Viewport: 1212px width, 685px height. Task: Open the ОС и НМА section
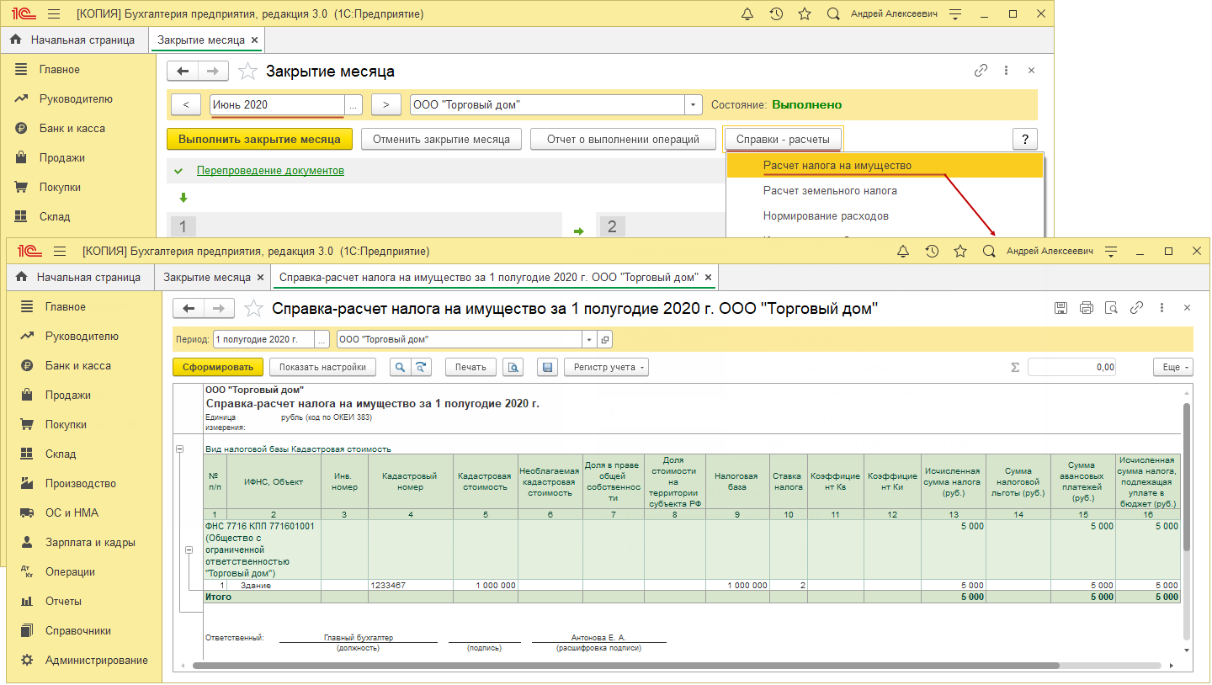click(72, 513)
